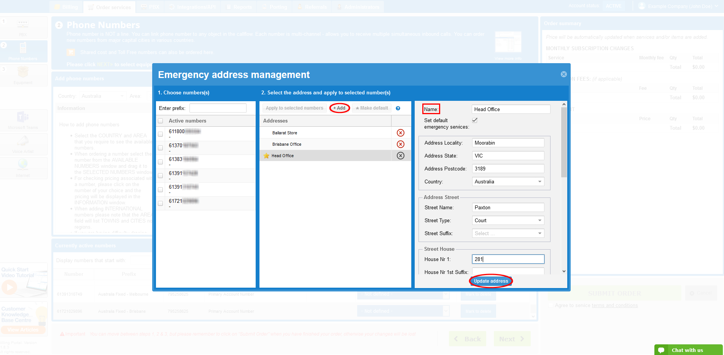Click the Make default button

(x=372, y=108)
